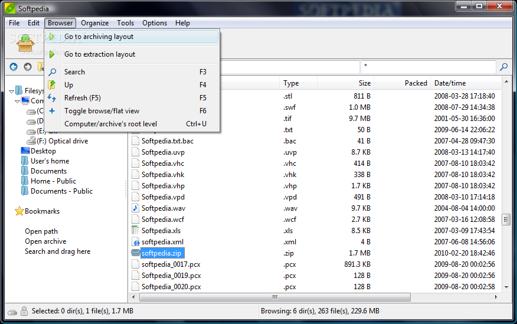Select file softpedia_0017.pcx

pos(171,264)
